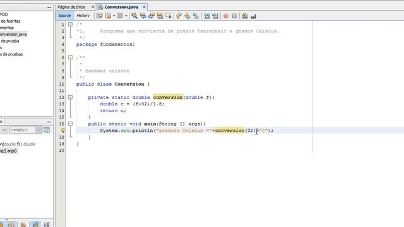404x227 pixels.
Task: Click the highlighted 'conversion' call on line 17
Action: (x=230, y=131)
